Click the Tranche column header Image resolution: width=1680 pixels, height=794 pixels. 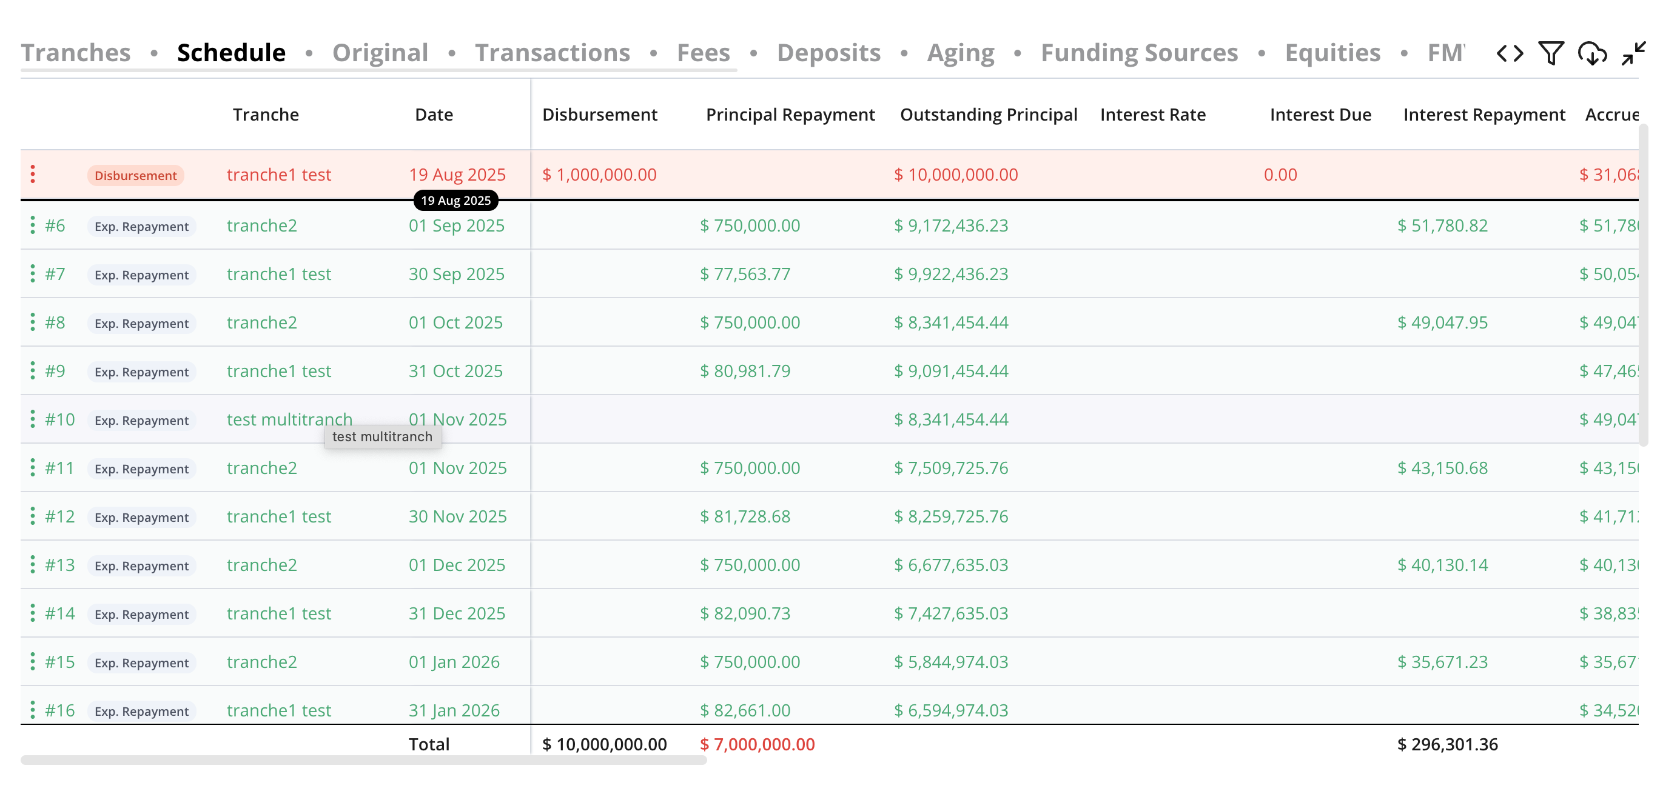266,115
